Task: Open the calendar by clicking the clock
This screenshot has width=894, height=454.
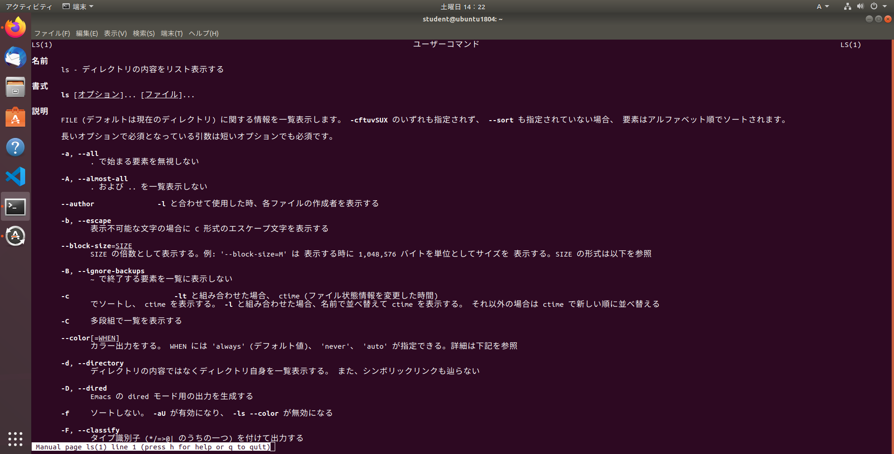Action: coord(462,6)
